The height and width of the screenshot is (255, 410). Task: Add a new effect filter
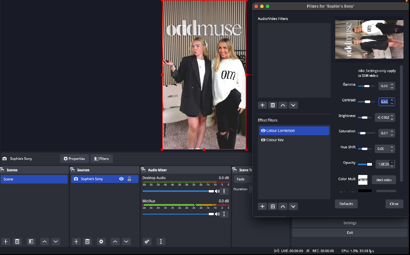262,206
